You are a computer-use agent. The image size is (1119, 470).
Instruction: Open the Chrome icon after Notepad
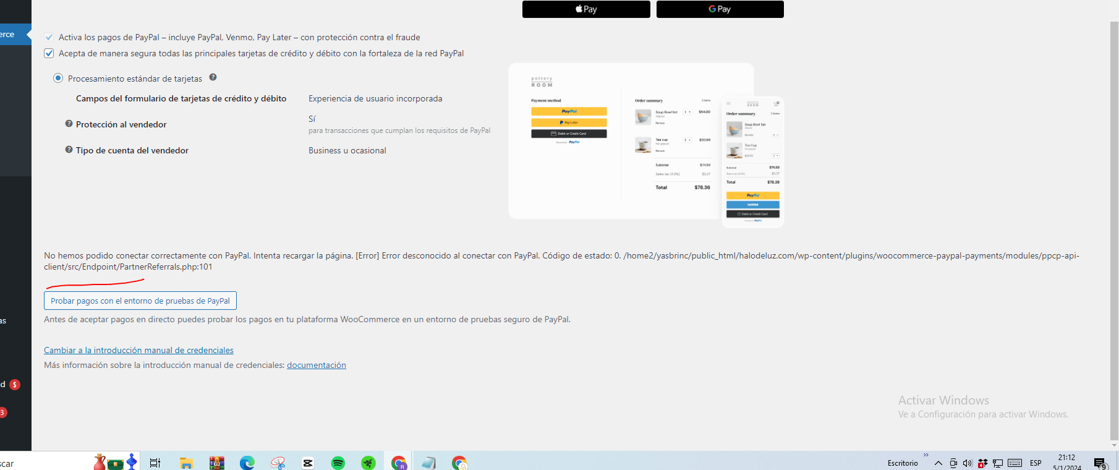459,463
